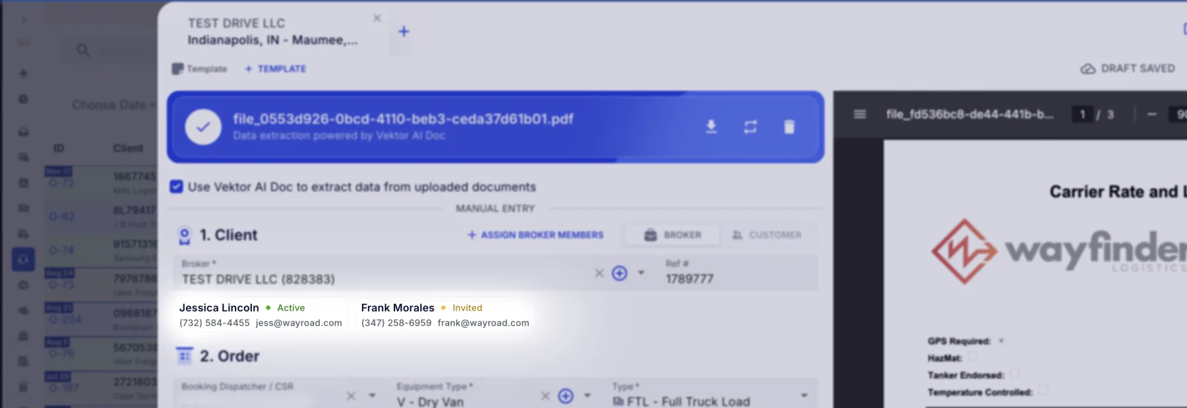Click the Ref # input field
The height and width of the screenshot is (408, 1187).
[737, 273]
